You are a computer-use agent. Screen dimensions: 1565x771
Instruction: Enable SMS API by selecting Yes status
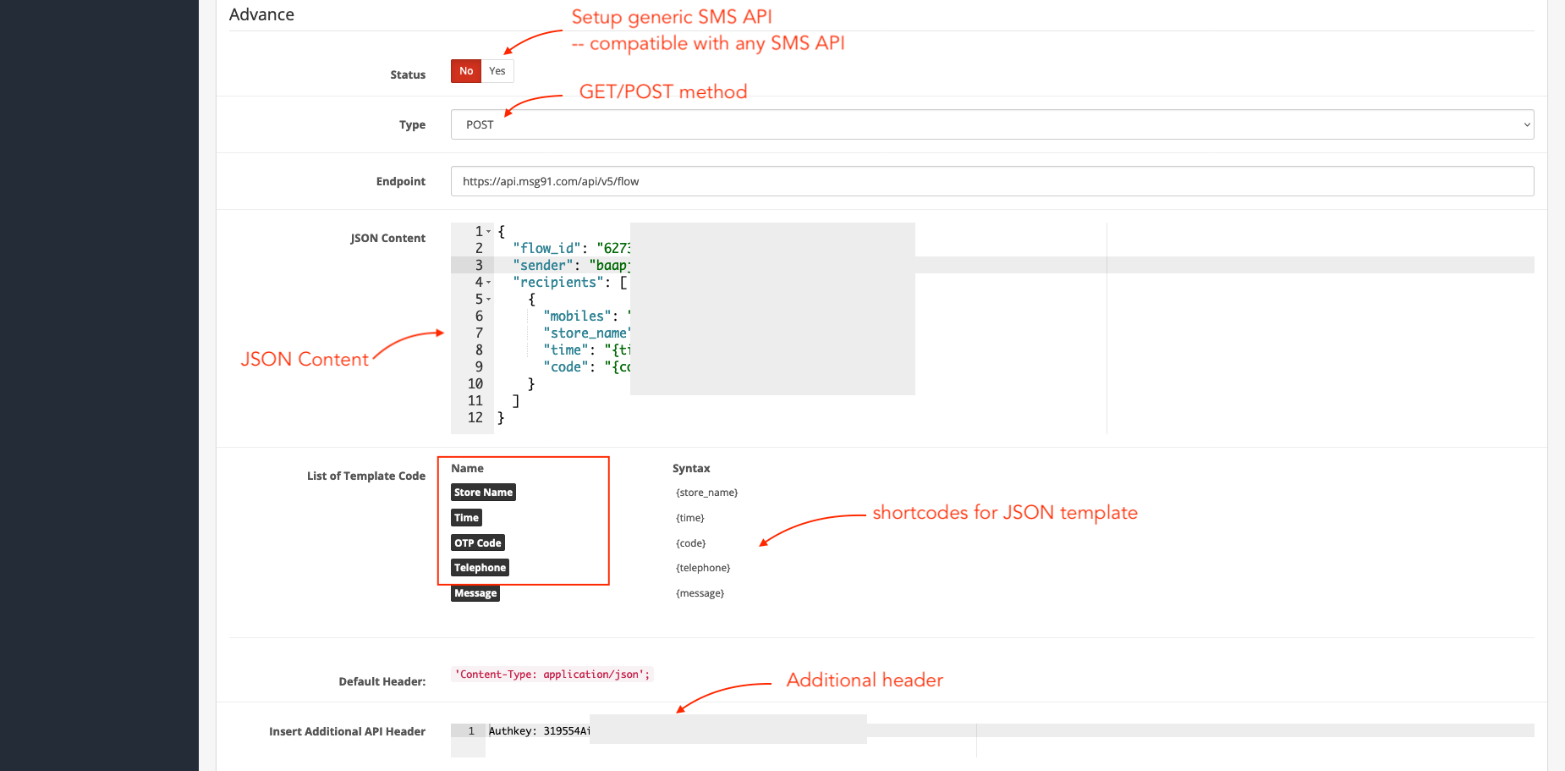click(497, 70)
